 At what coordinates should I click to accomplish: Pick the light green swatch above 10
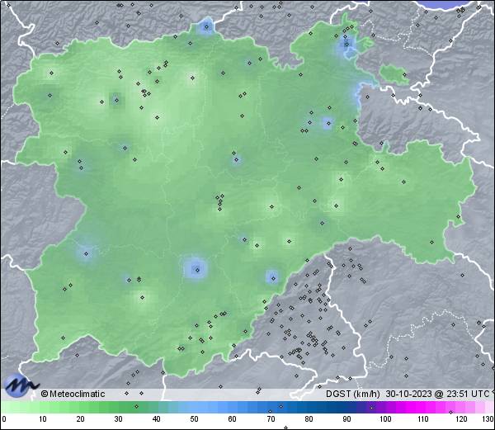click(43, 407)
